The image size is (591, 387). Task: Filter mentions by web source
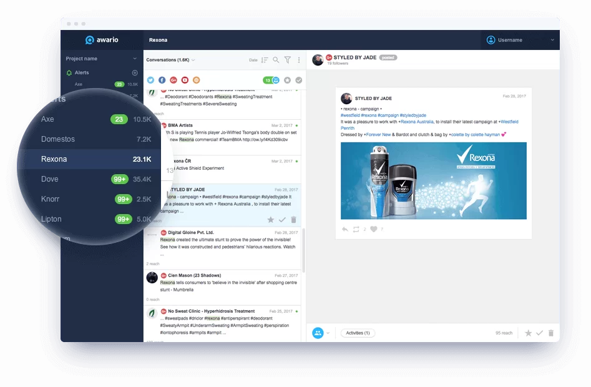tap(197, 80)
